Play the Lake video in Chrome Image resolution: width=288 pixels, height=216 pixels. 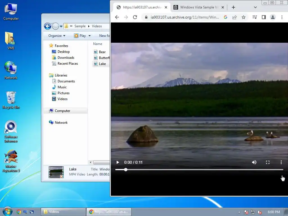pos(118,162)
